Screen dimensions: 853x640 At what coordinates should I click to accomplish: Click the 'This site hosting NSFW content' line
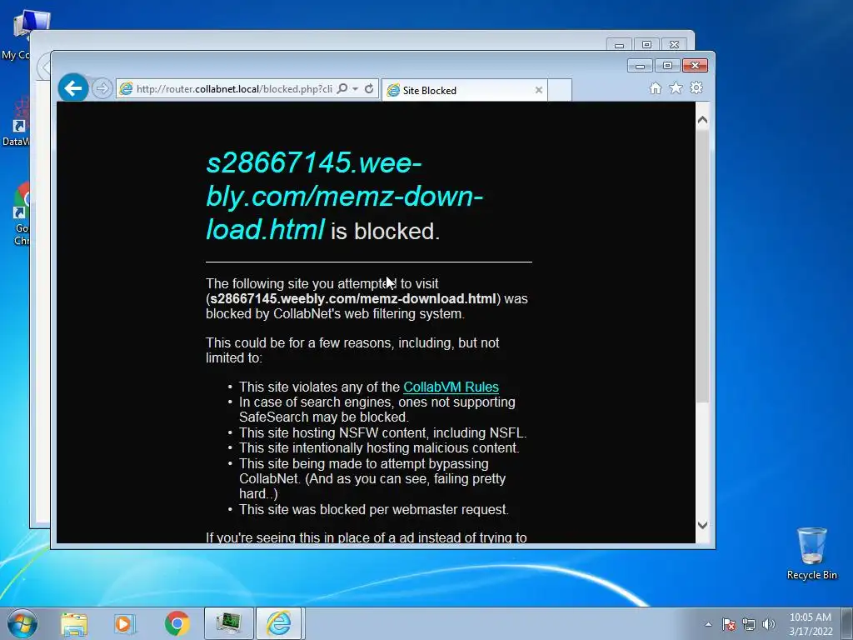[x=382, y=432]
